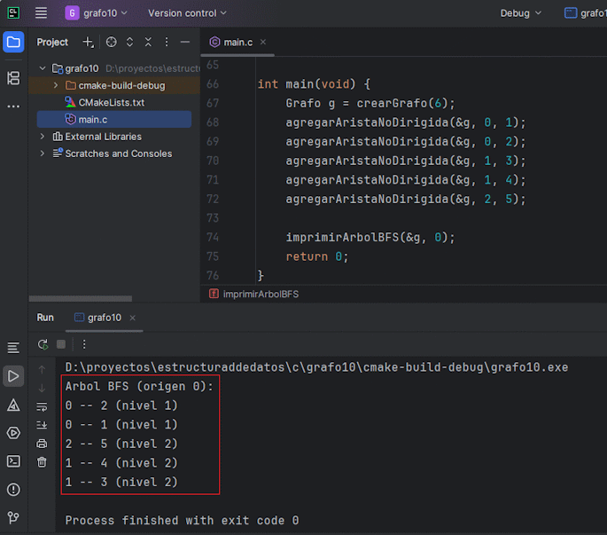The width and height of the screenshot is (607, 535).
Task: Click the Rerun grafo10 icon
Action: tap(43, 344)
